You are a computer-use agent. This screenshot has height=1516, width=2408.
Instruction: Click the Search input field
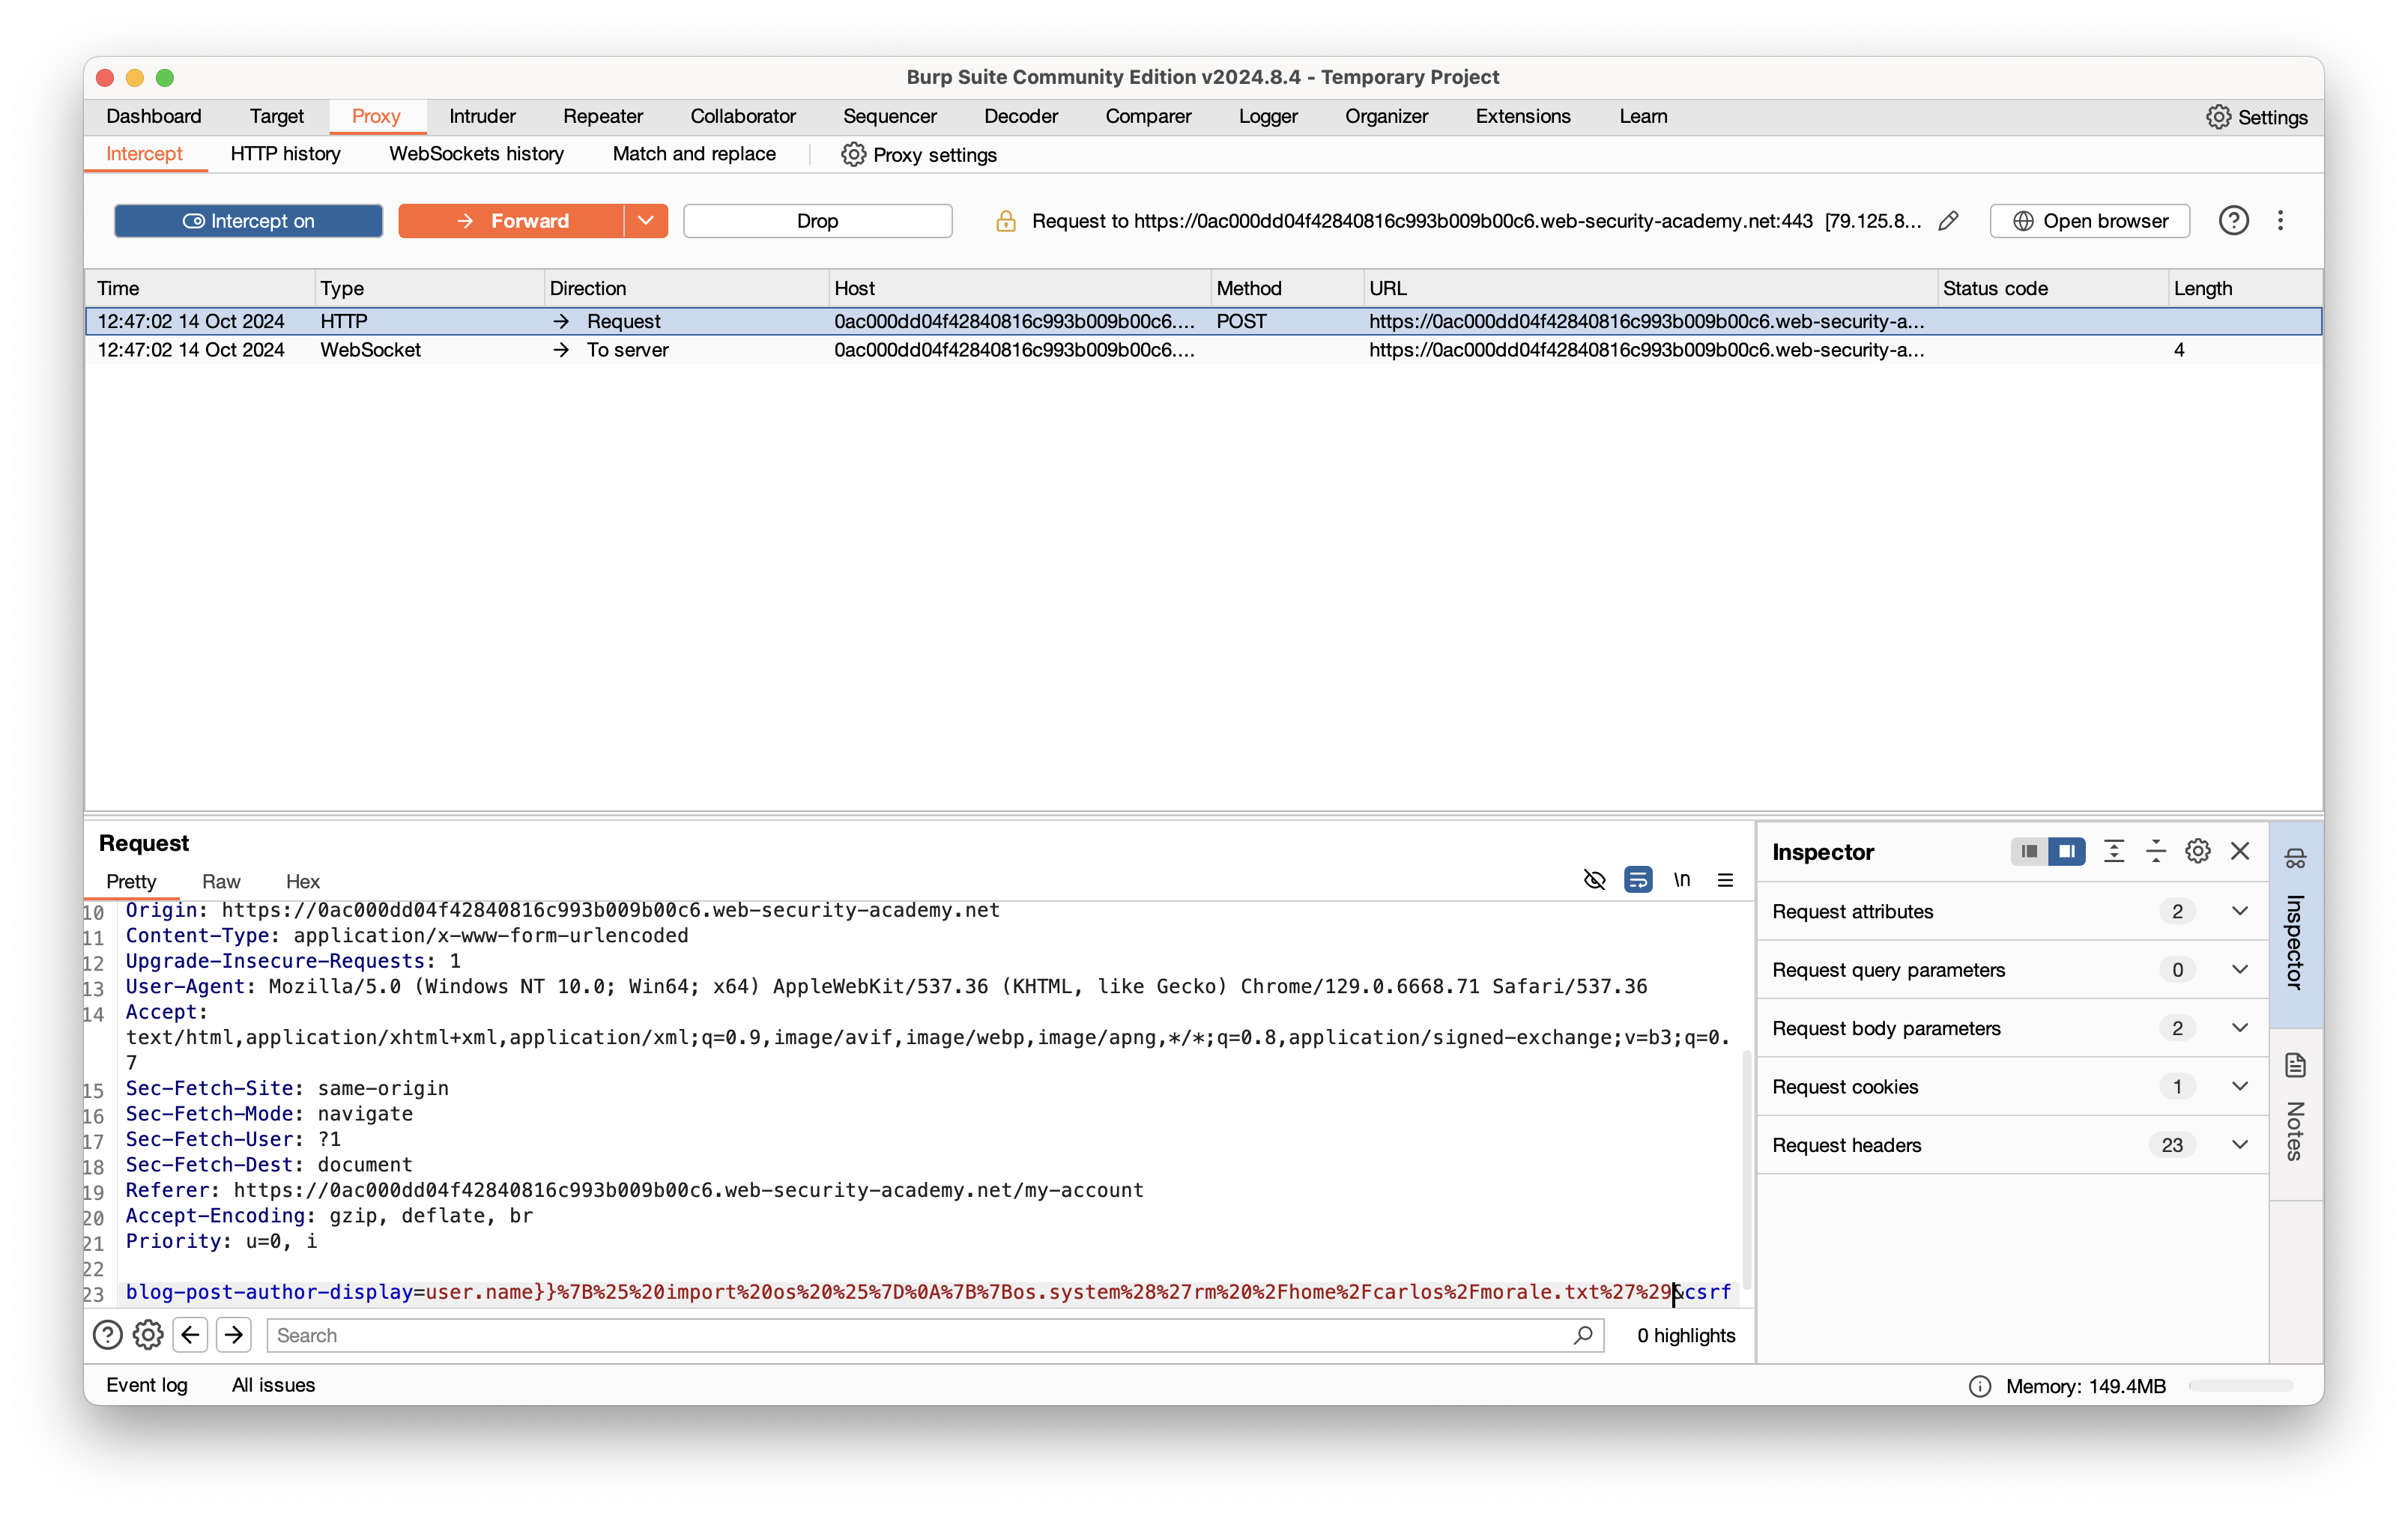point(920,1335)
